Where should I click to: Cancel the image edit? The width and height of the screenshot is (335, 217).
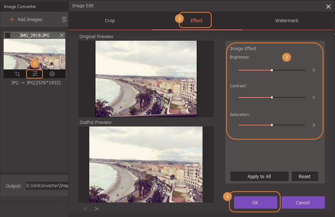tap(303, 202)
